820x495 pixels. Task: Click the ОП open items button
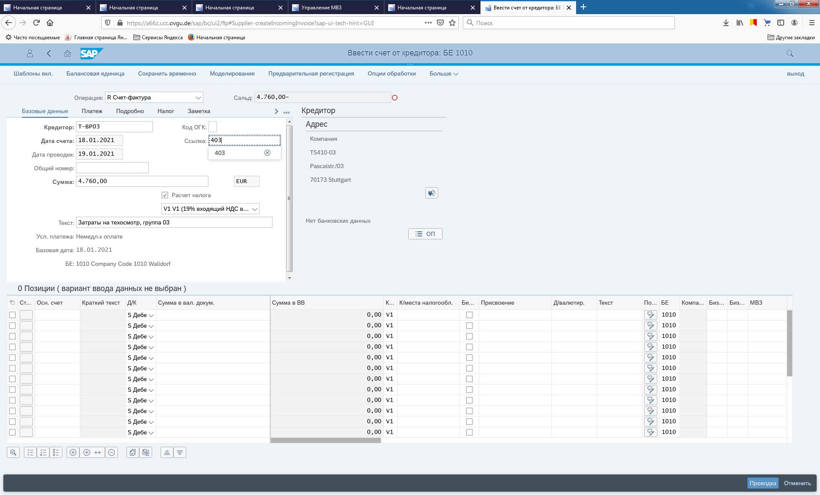[x=425, y=234]
